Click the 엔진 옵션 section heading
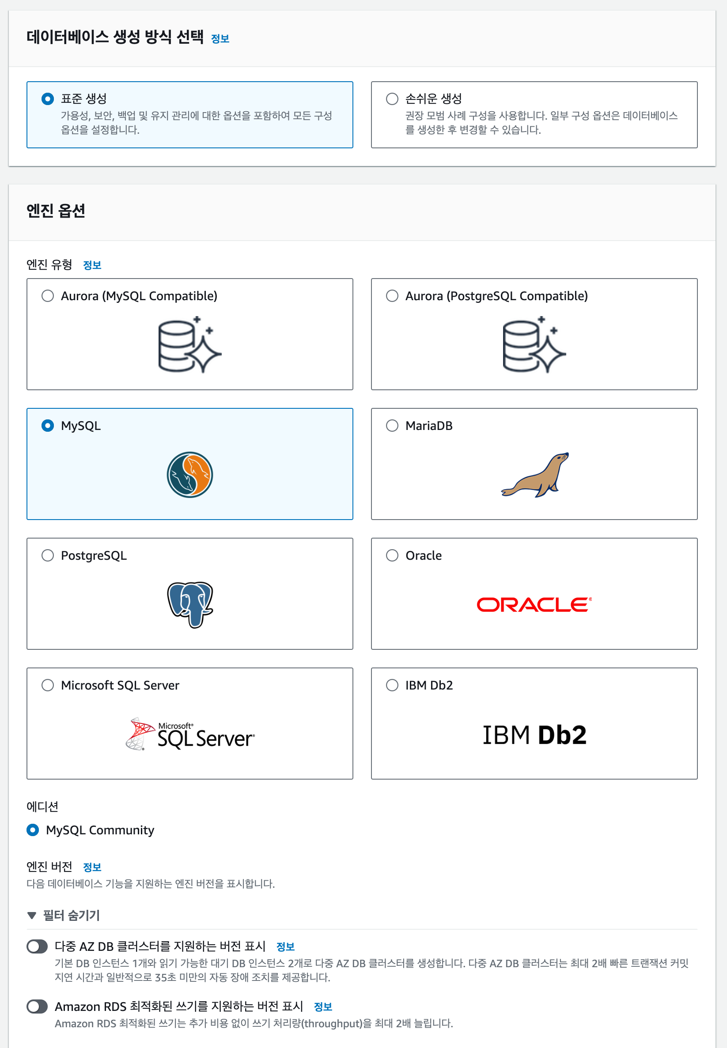Image resolution: width=727 pixels, height=1048 pixels. (x=56, y=211)
